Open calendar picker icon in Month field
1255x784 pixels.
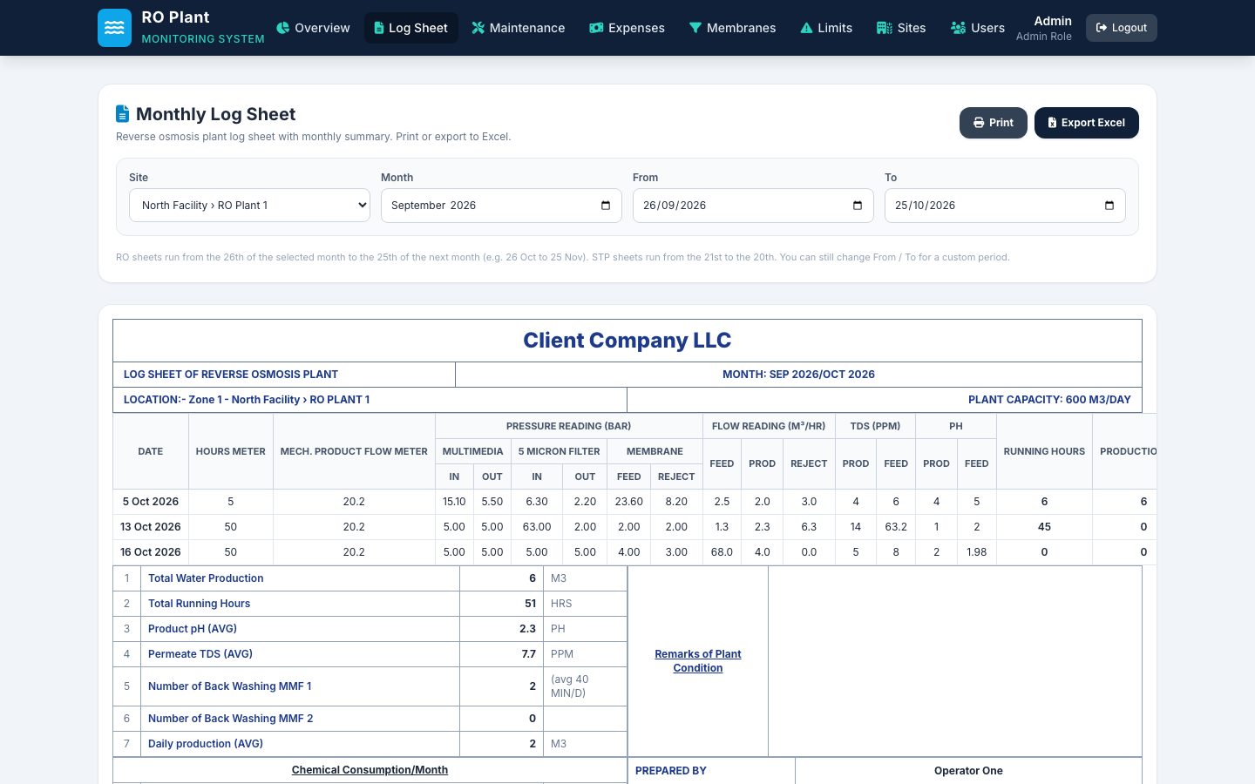click(x=606, y=206)
